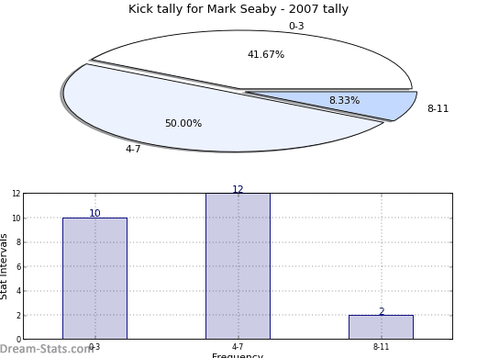477x358 pixels.
Task: Click the 41.67% pie slice
Action: click(x=266, y=60)
